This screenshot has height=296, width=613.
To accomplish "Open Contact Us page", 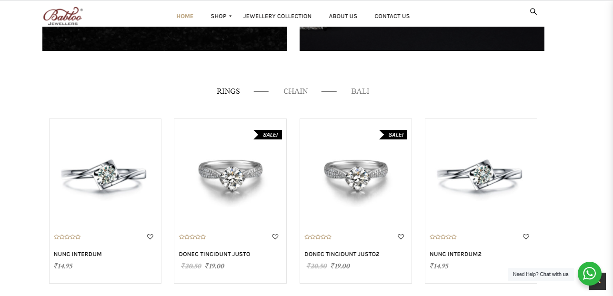I will 392,16.
